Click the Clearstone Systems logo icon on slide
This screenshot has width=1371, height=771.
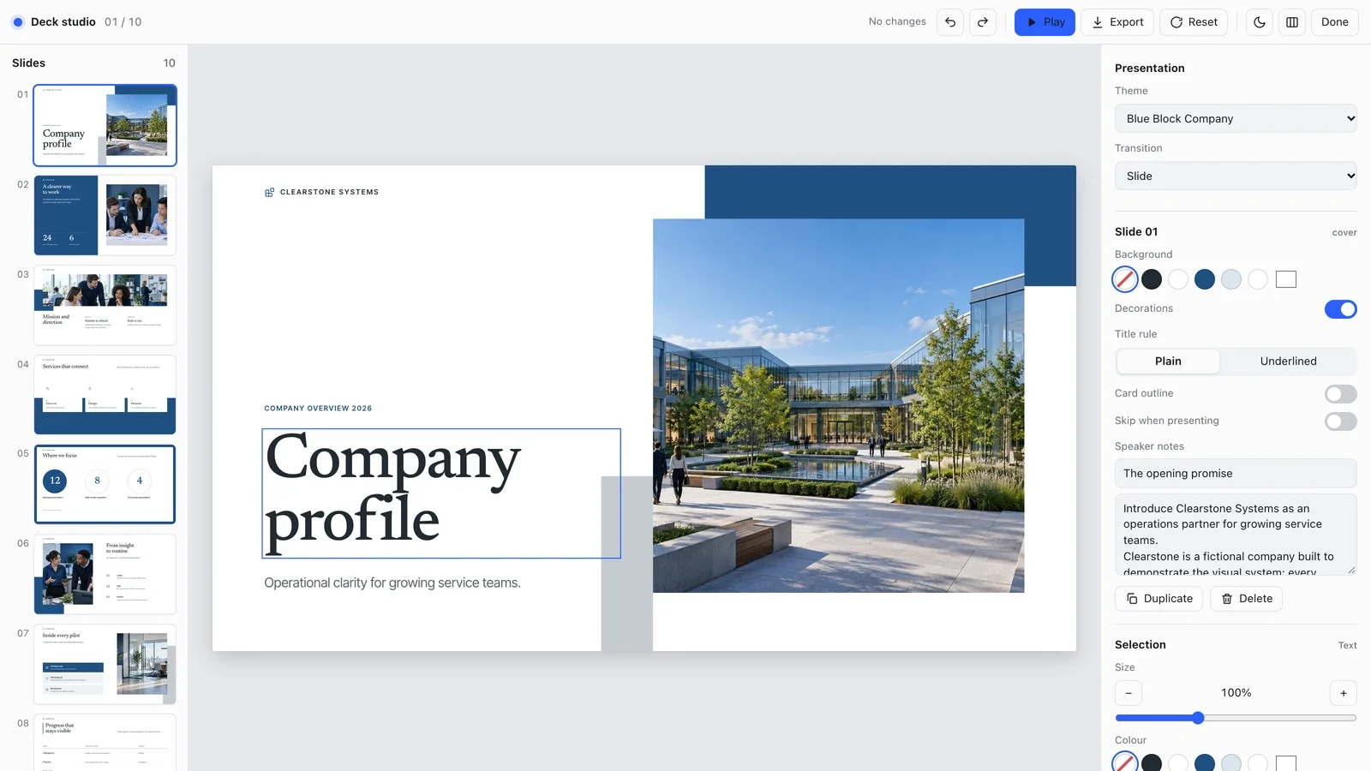[x=269, y=192]
